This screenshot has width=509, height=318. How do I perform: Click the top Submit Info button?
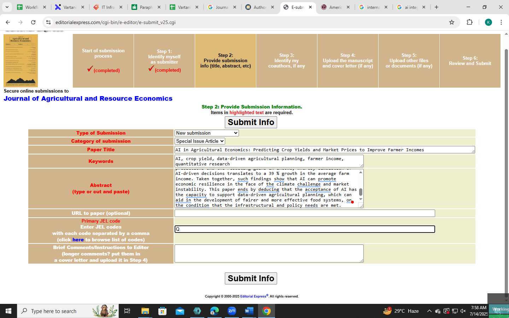(251, 122)
